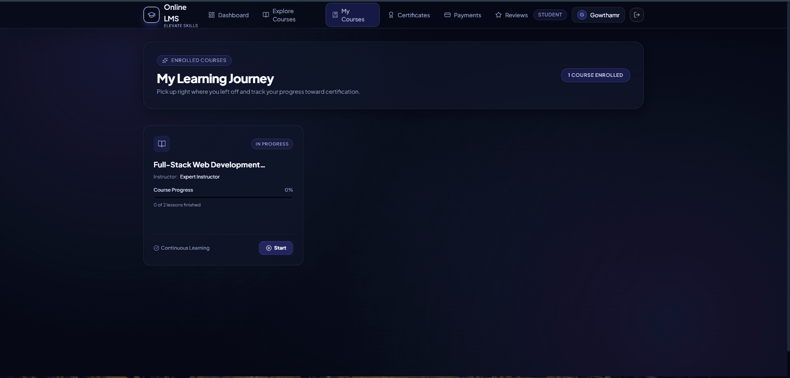
Task: Click the Dashboard grid icon
Action: (x=212, y=15)
